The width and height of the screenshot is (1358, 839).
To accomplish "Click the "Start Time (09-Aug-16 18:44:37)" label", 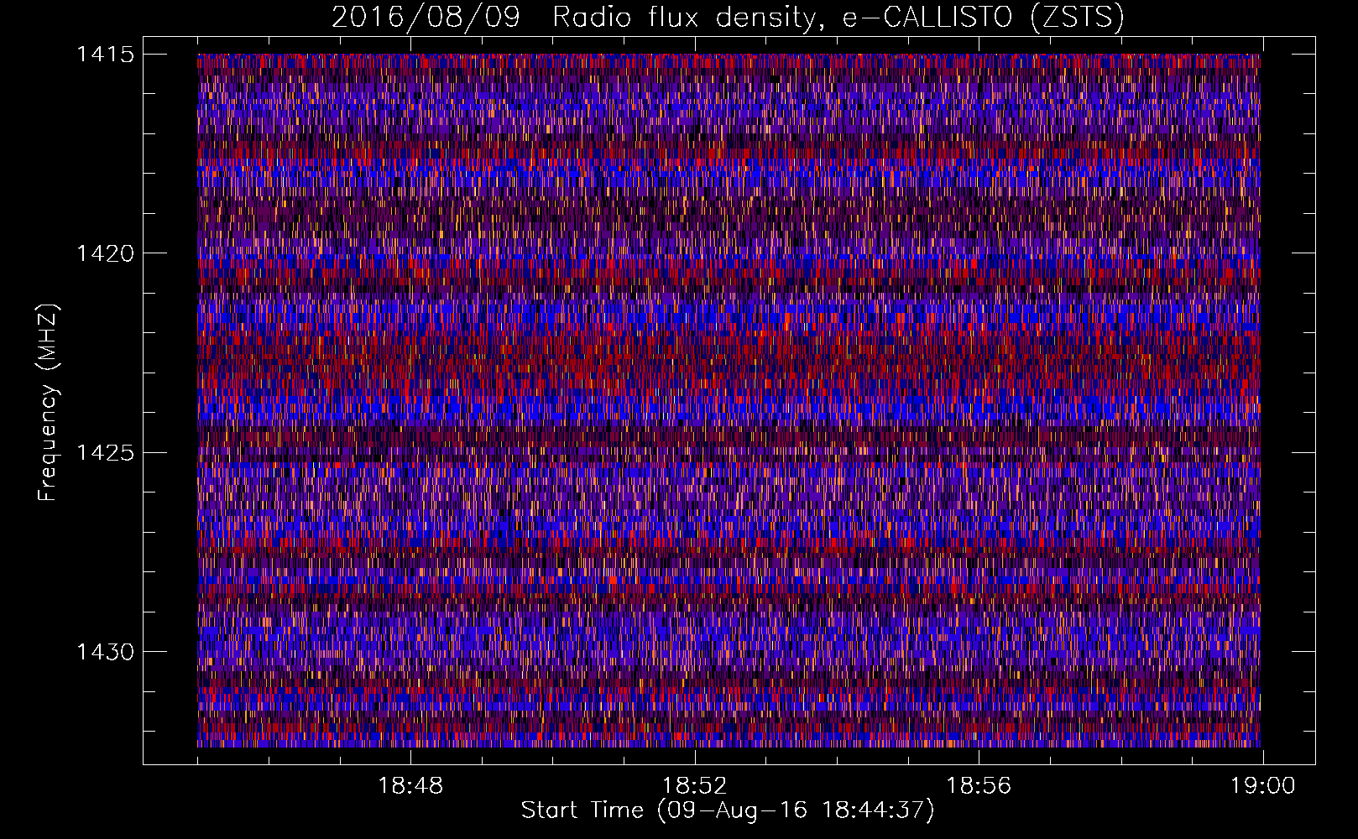I will [x=728, y=810].
